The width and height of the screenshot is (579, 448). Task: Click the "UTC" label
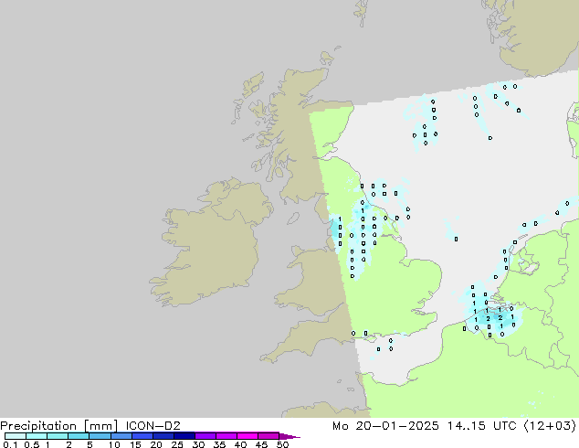(x=504, y=426)
